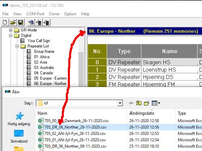Image resolution: width=202 pixels, height=151 pixels.
Task: Expand the DR Mode tree node
Action: point(11,30)
